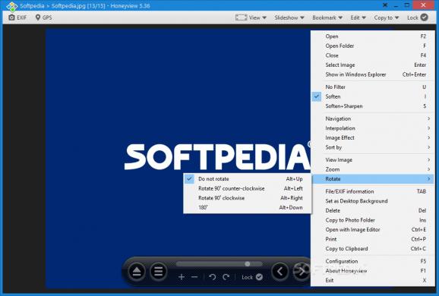Open the Copy to dropdown
Image resolution: width=439 pixels, height=296 pixels.
click(x=387, y=17)
